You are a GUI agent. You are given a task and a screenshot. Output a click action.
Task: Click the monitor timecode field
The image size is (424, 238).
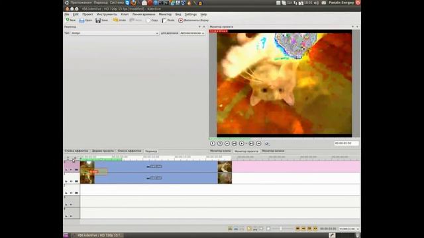(x=346, y=143)
